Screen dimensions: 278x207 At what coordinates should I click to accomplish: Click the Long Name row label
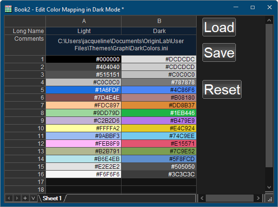coord(25,31)
